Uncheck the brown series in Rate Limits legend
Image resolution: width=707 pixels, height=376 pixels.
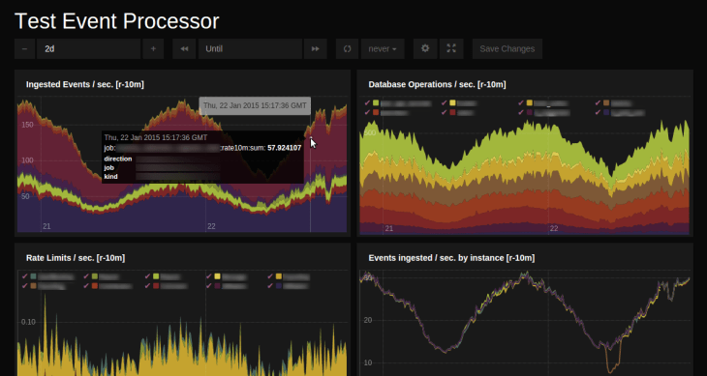point(25,285)
